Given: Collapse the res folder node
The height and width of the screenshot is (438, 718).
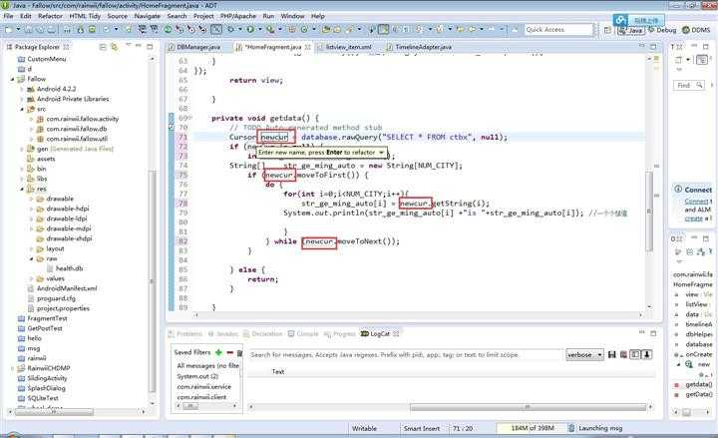Looking at the screenshot, I should point(22,189).
